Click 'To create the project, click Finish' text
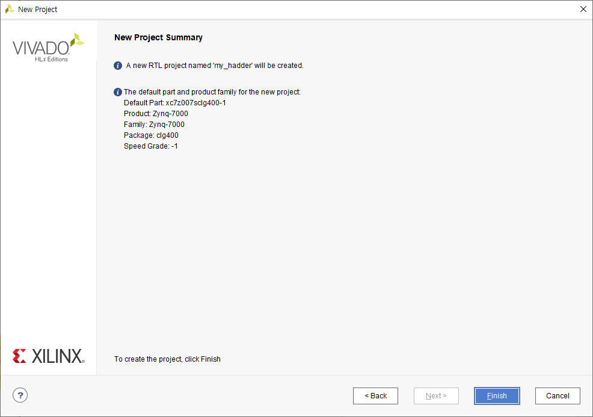 (167, 359)
